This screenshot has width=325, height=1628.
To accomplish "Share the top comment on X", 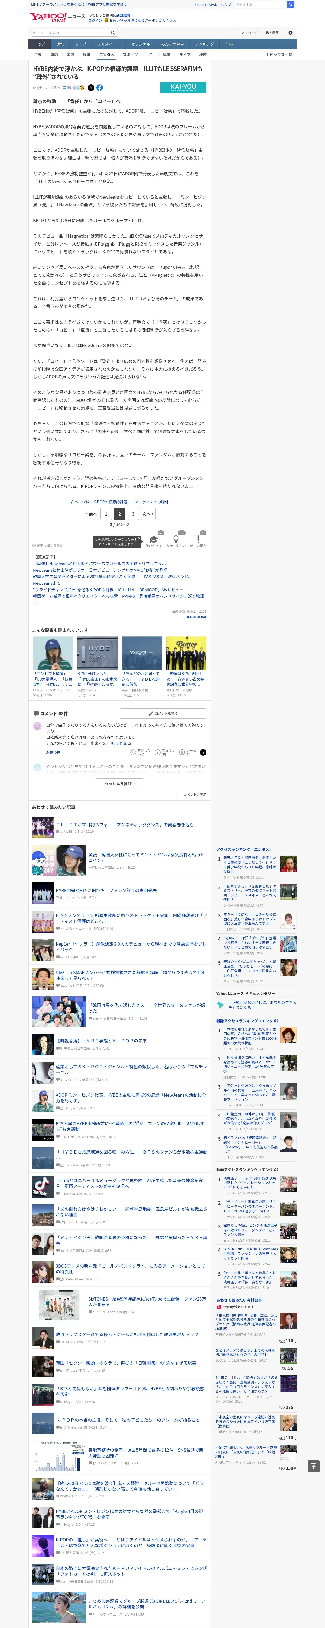I will (x=203, y=752).
